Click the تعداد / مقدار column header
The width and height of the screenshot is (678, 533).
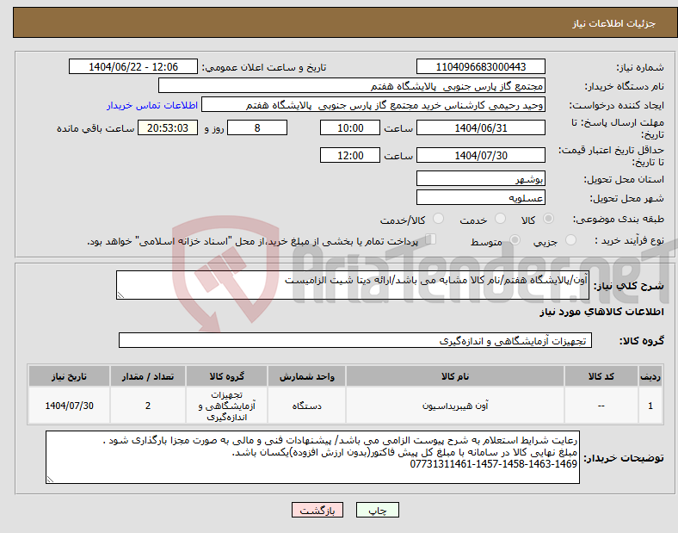coord(148,376)
